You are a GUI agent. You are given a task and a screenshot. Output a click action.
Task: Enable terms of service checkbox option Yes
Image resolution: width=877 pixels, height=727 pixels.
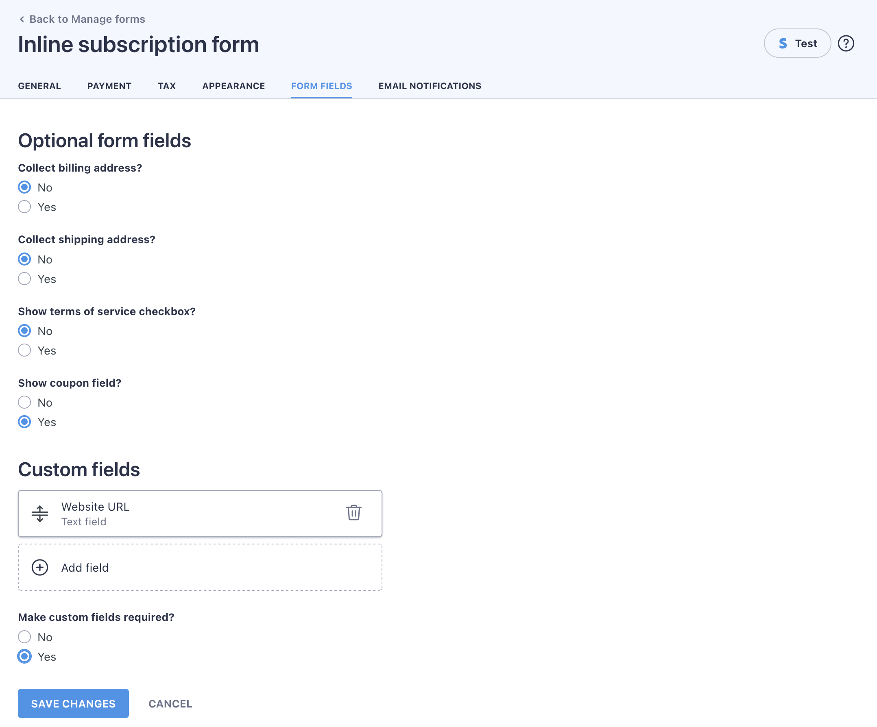coord(24,350)
